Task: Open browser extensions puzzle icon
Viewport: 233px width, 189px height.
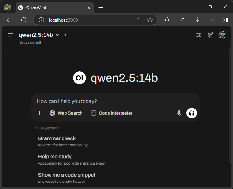Action: tap(167, 20)
